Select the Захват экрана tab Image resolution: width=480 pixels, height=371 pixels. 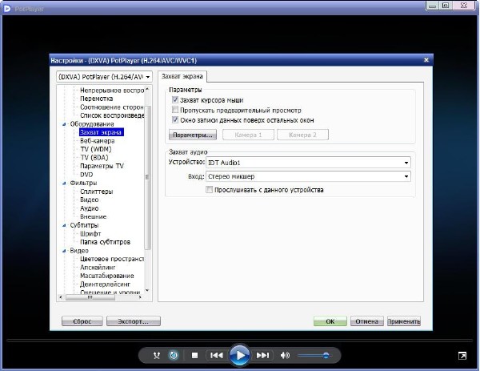(x=182, y=76)
